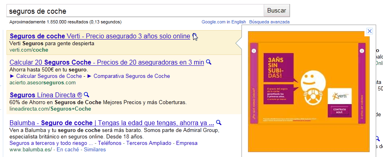Open Calcular 20 Seguros Coche ad link
This screenshot has height=157, width=383.
tap(107, 63)
